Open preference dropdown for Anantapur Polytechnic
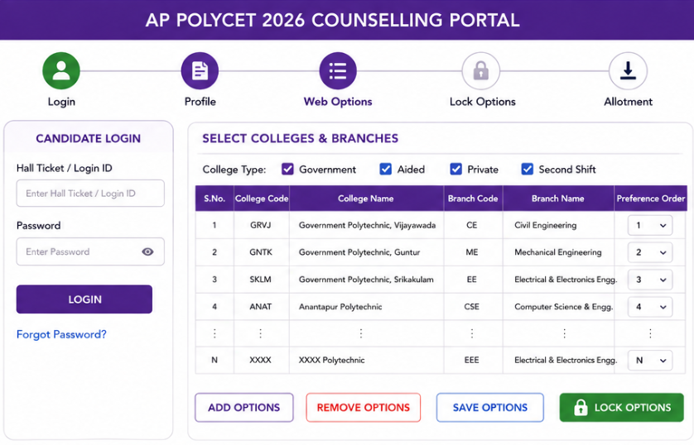 650,307
